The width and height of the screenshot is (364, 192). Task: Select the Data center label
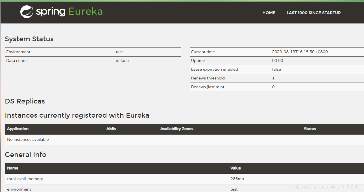click(x=17, y=61)
